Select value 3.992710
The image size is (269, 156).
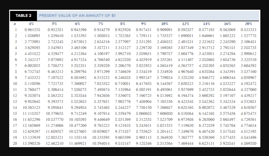point(123,54)
